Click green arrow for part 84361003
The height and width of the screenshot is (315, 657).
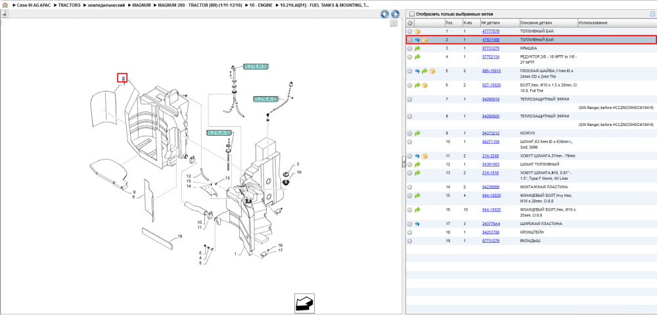417,165
